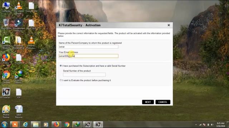The image size is (229, 128).
Task: Open the Youtube Like file icon
Action: coord(31,7)
